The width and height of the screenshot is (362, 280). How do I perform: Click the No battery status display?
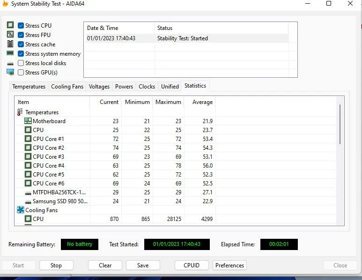80,244
